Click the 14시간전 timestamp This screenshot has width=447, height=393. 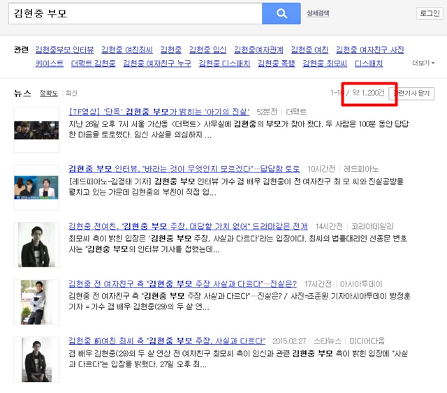pyautogui.click(x=329, y=226)
